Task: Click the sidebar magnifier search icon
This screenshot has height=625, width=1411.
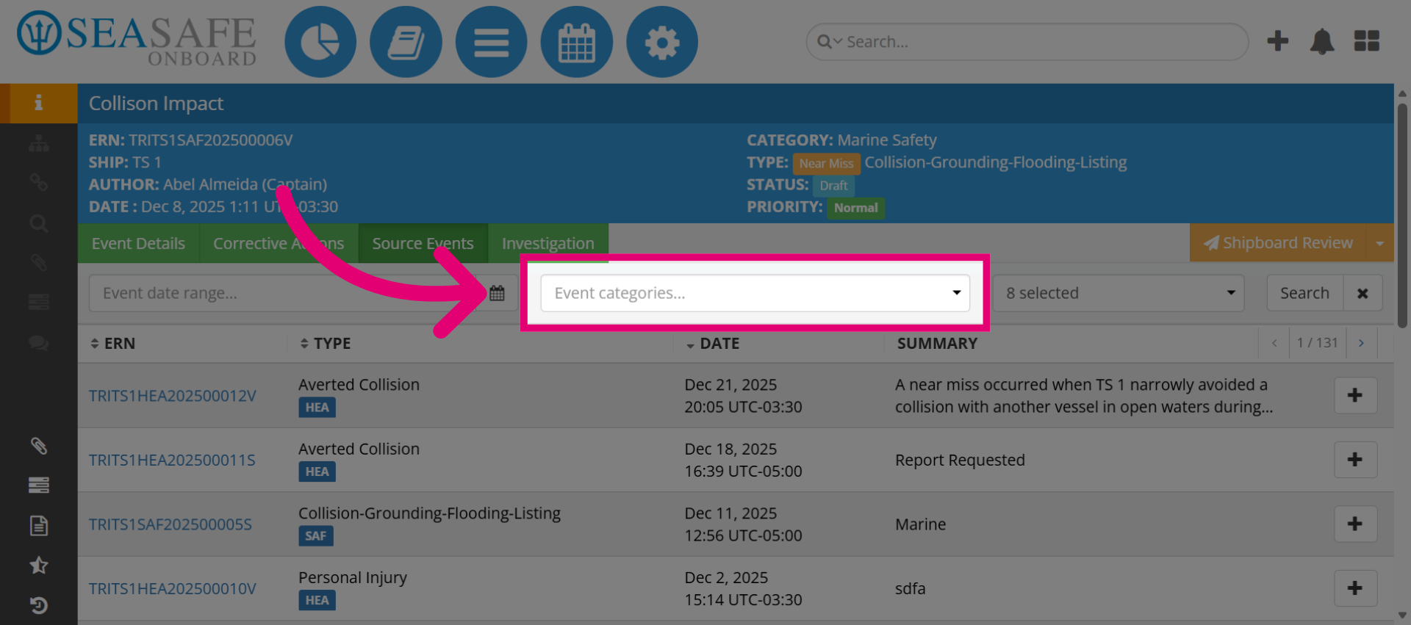Action: pos(38,223)
